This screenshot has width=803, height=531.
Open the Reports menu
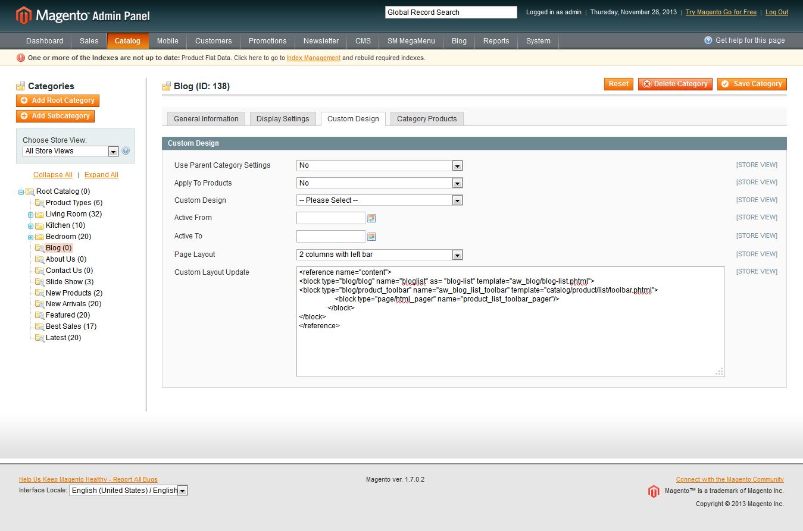[496, 41]
